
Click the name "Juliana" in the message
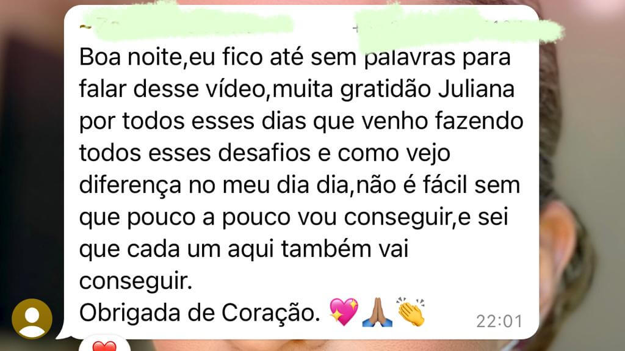[476, 89]
